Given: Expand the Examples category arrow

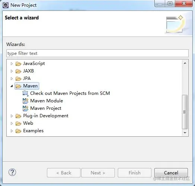Looking at the screenshot, I should 12,131.
